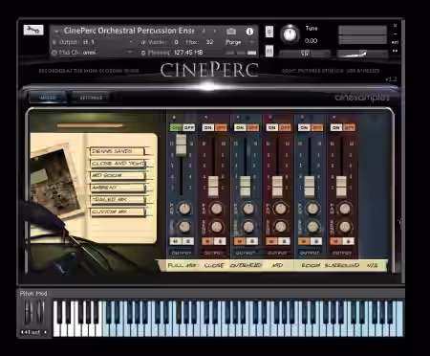Click the Overhead channel lower knob
The height and width of the screenshot is (356, 430).
pos(248,227)
